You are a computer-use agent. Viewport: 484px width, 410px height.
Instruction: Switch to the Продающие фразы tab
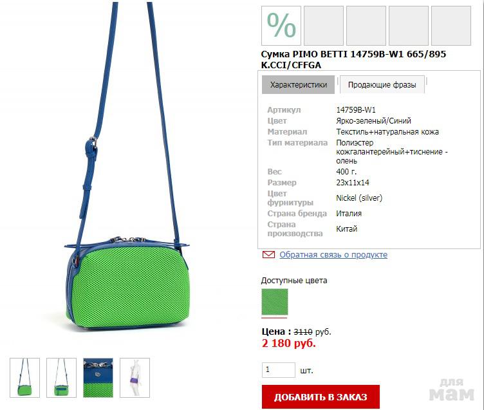382,84
